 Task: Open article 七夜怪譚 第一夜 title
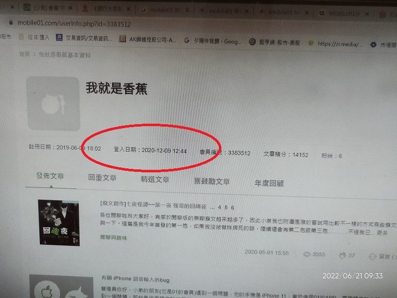[x=153, y=205]
